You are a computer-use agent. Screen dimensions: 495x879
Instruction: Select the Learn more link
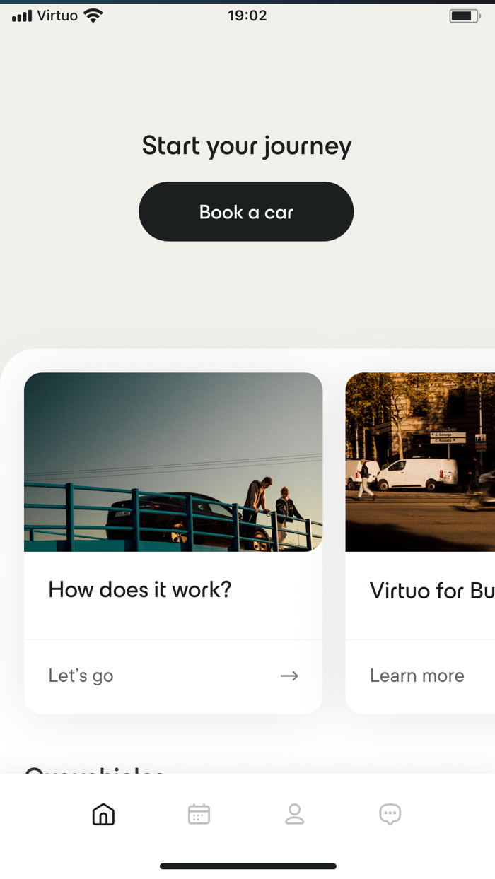[x=417, y=676]
